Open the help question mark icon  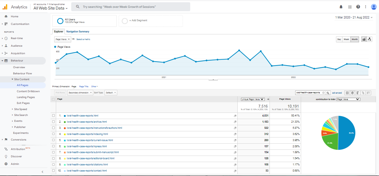358,7
